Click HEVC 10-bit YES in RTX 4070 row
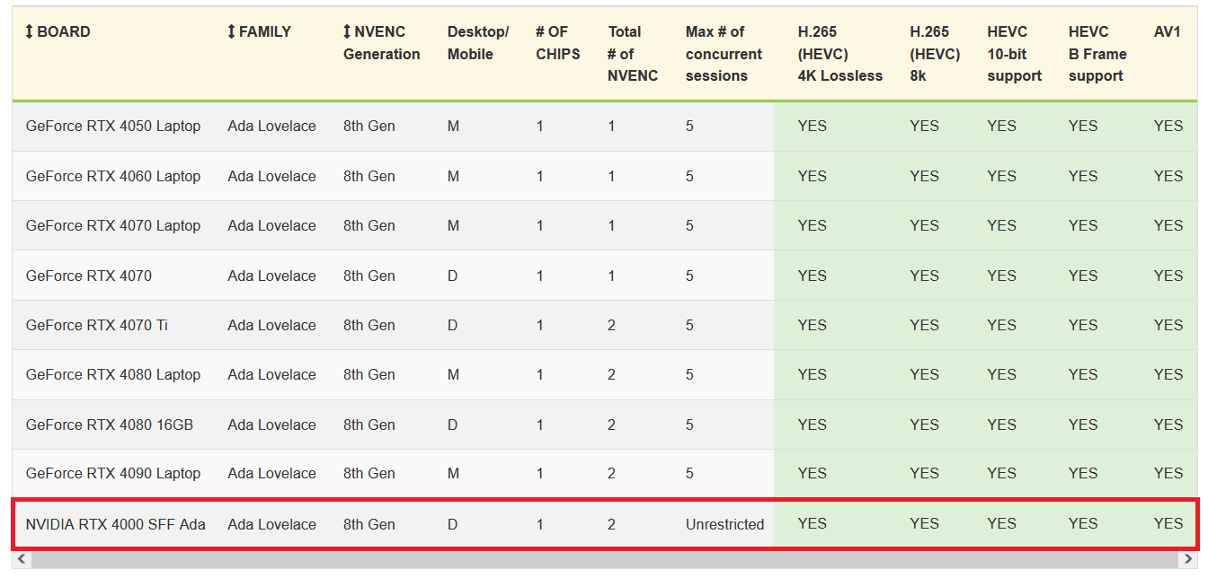 [x=1002, y=276]
